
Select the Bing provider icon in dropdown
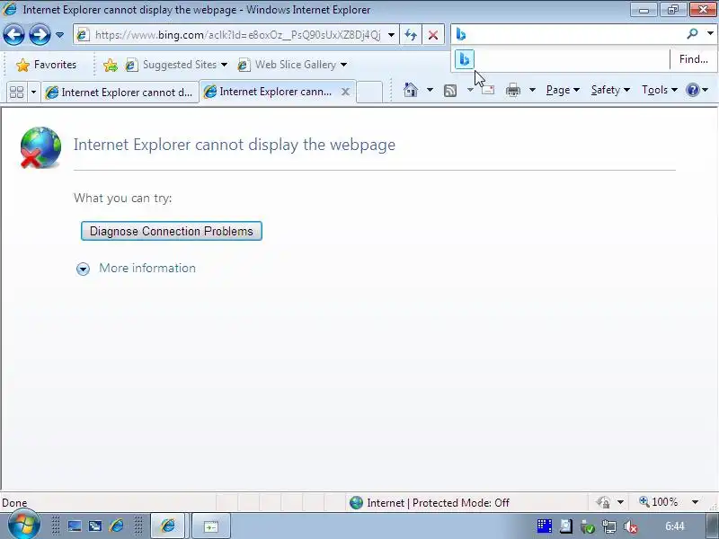(464, 59)
